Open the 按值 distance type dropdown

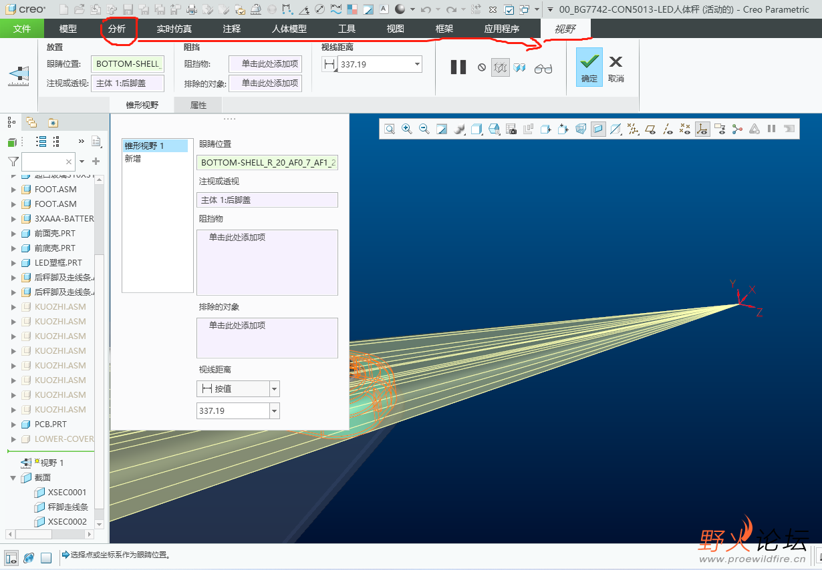[x=274, y=388]
